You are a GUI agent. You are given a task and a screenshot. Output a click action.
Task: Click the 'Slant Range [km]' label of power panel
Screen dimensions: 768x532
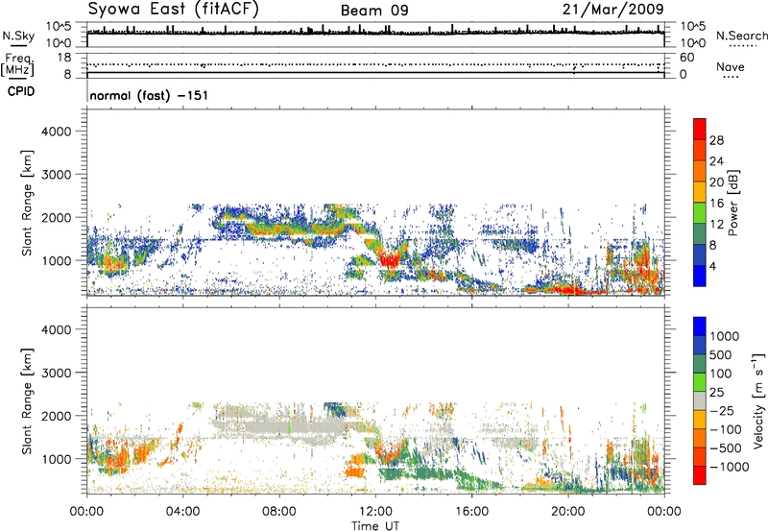(x=27, y=203)
